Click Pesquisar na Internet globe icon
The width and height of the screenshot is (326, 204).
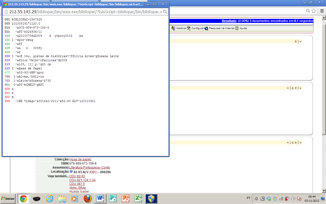pyautogui.click(x=206, y=28)
